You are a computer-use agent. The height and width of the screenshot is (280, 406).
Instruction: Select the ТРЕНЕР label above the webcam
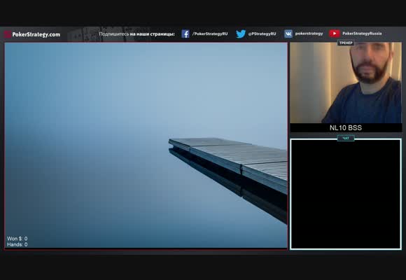point(346,43)
